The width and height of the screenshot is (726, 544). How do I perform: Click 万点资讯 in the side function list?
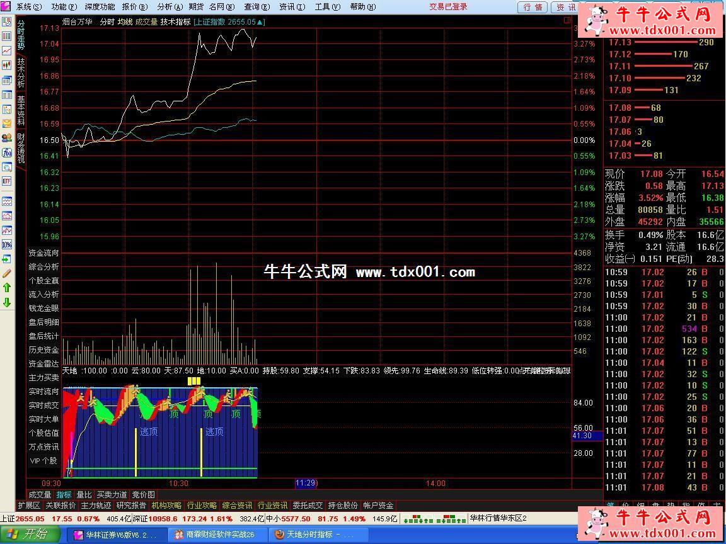coord(44,447)
